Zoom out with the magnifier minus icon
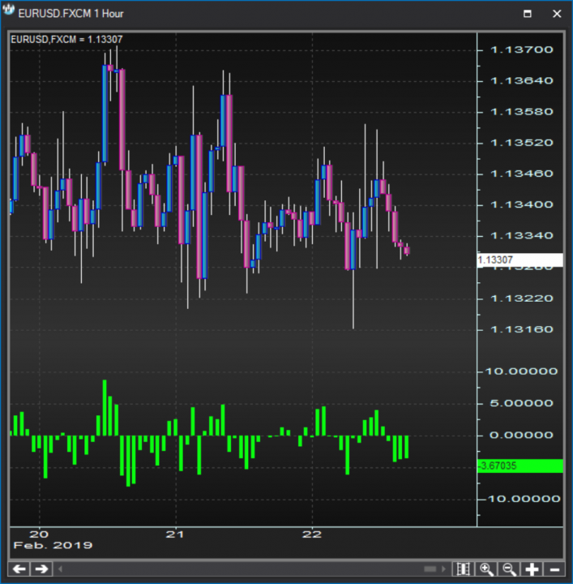This screenshot has width=573, height=584. pyautogui.click(x=509, y=569)
